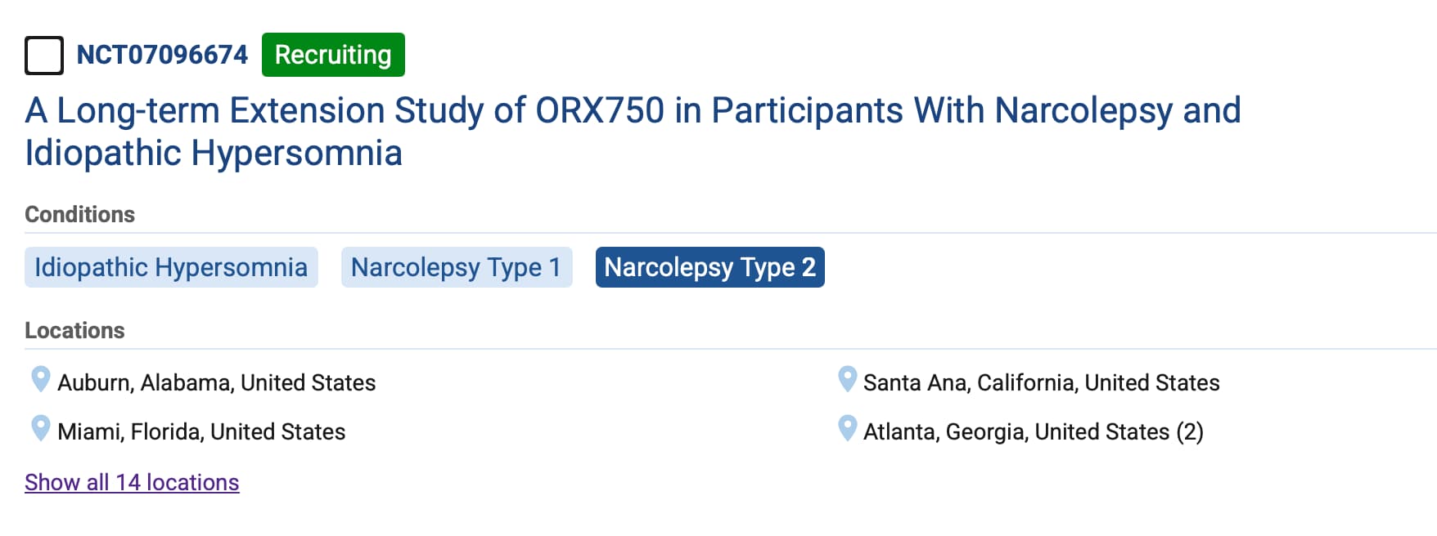The width and height of the screenshot is (1437, 536).
Task: Click the highlighted Narcolepsy Type 2 tag
Action: click(709, 267)
